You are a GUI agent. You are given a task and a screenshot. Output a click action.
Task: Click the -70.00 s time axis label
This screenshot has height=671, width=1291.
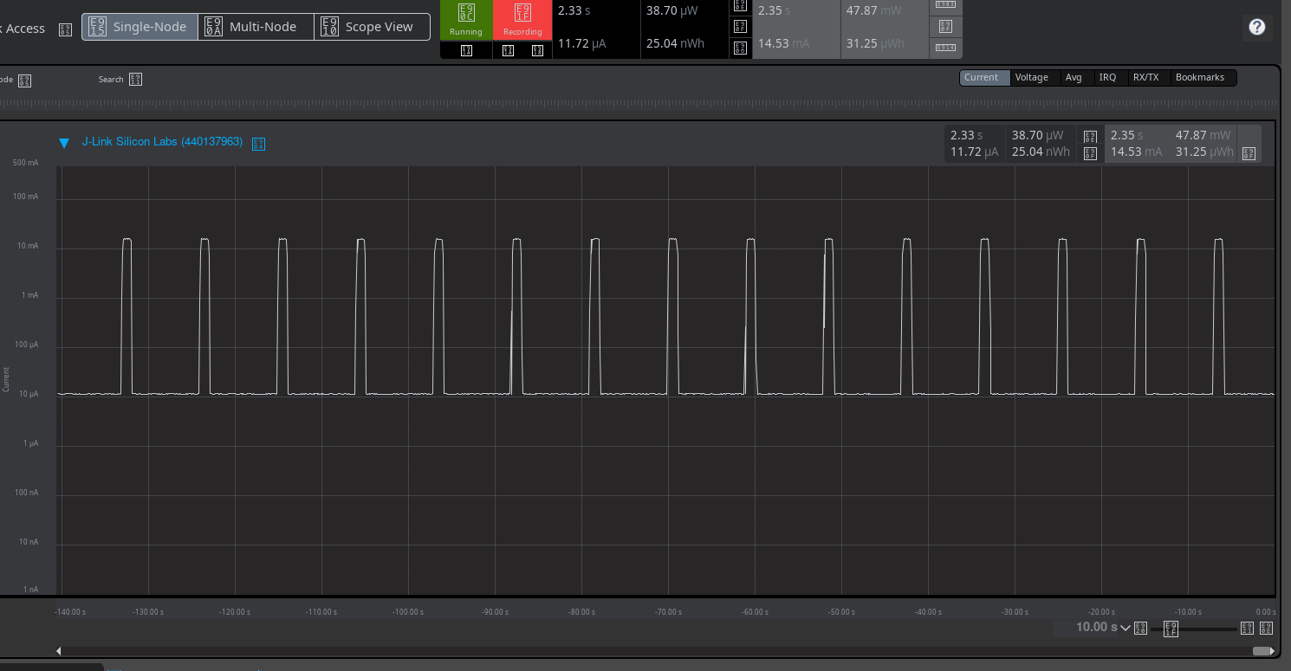(668, 612)
